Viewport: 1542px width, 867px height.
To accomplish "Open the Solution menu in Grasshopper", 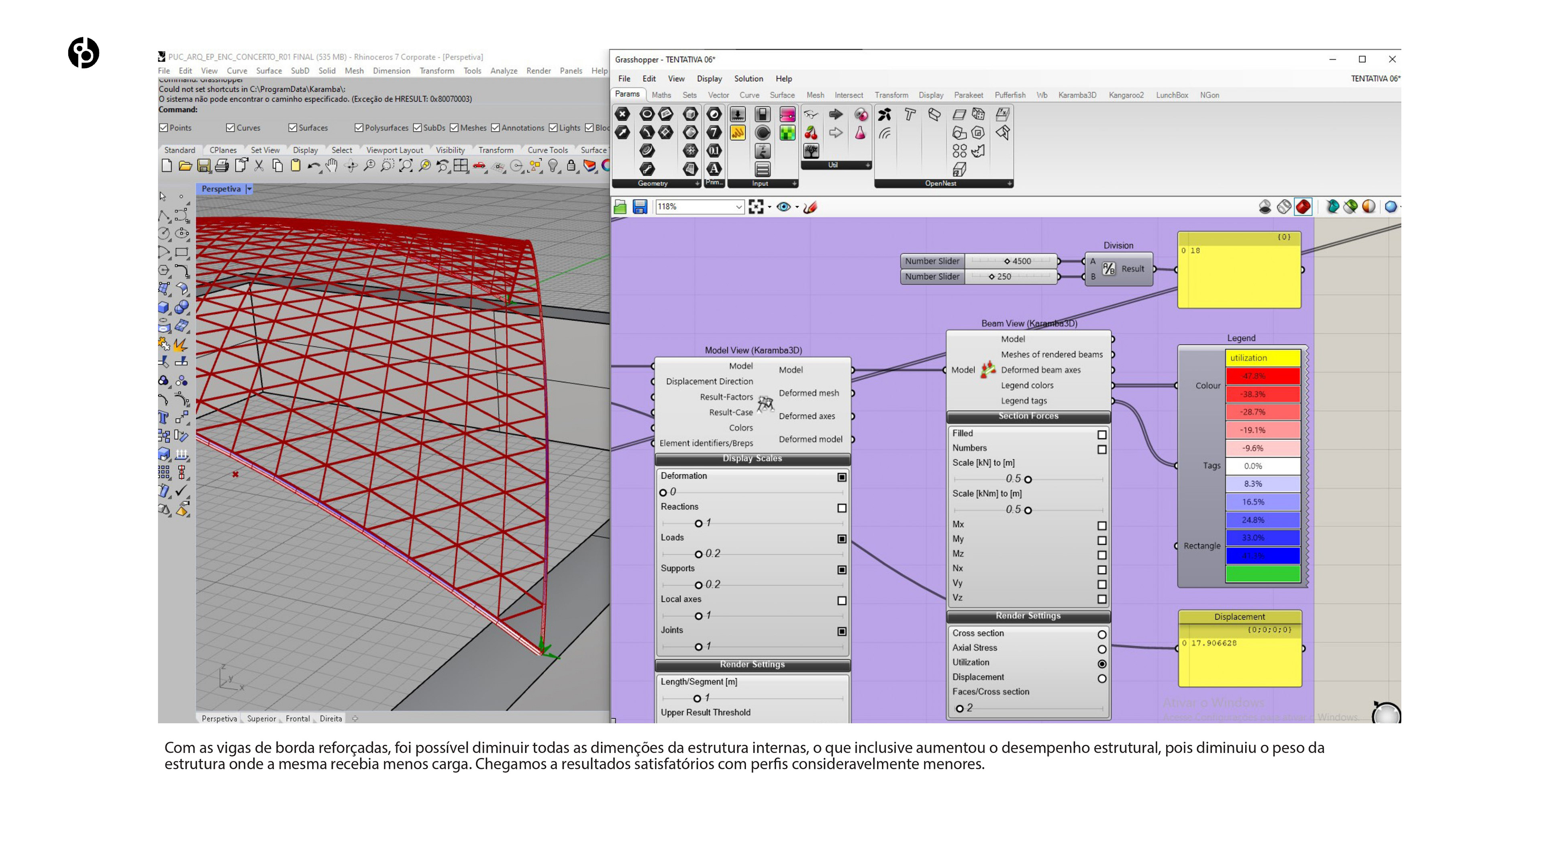I will pos(748,78).
